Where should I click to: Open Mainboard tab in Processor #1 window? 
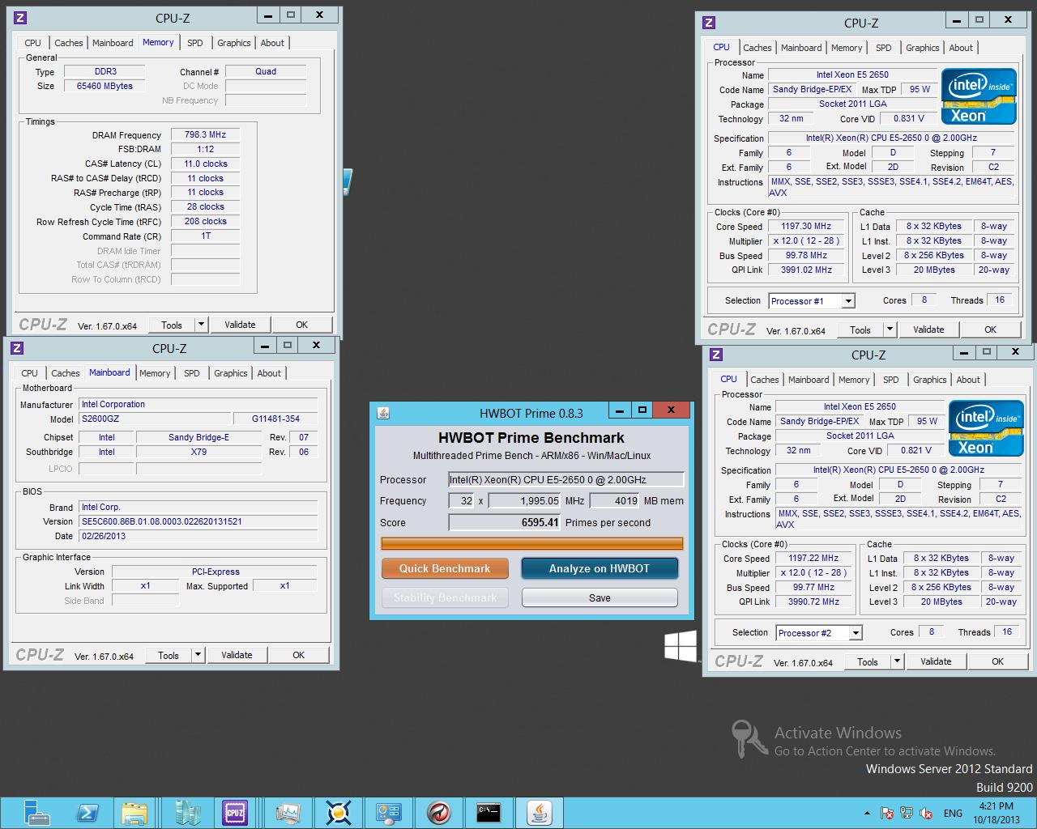[x=801, y=48]
